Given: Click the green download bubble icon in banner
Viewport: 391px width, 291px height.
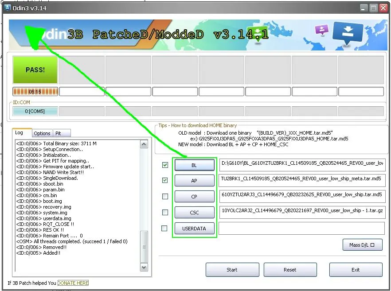Looking at the screenshot, I should [x=258, y=35].
